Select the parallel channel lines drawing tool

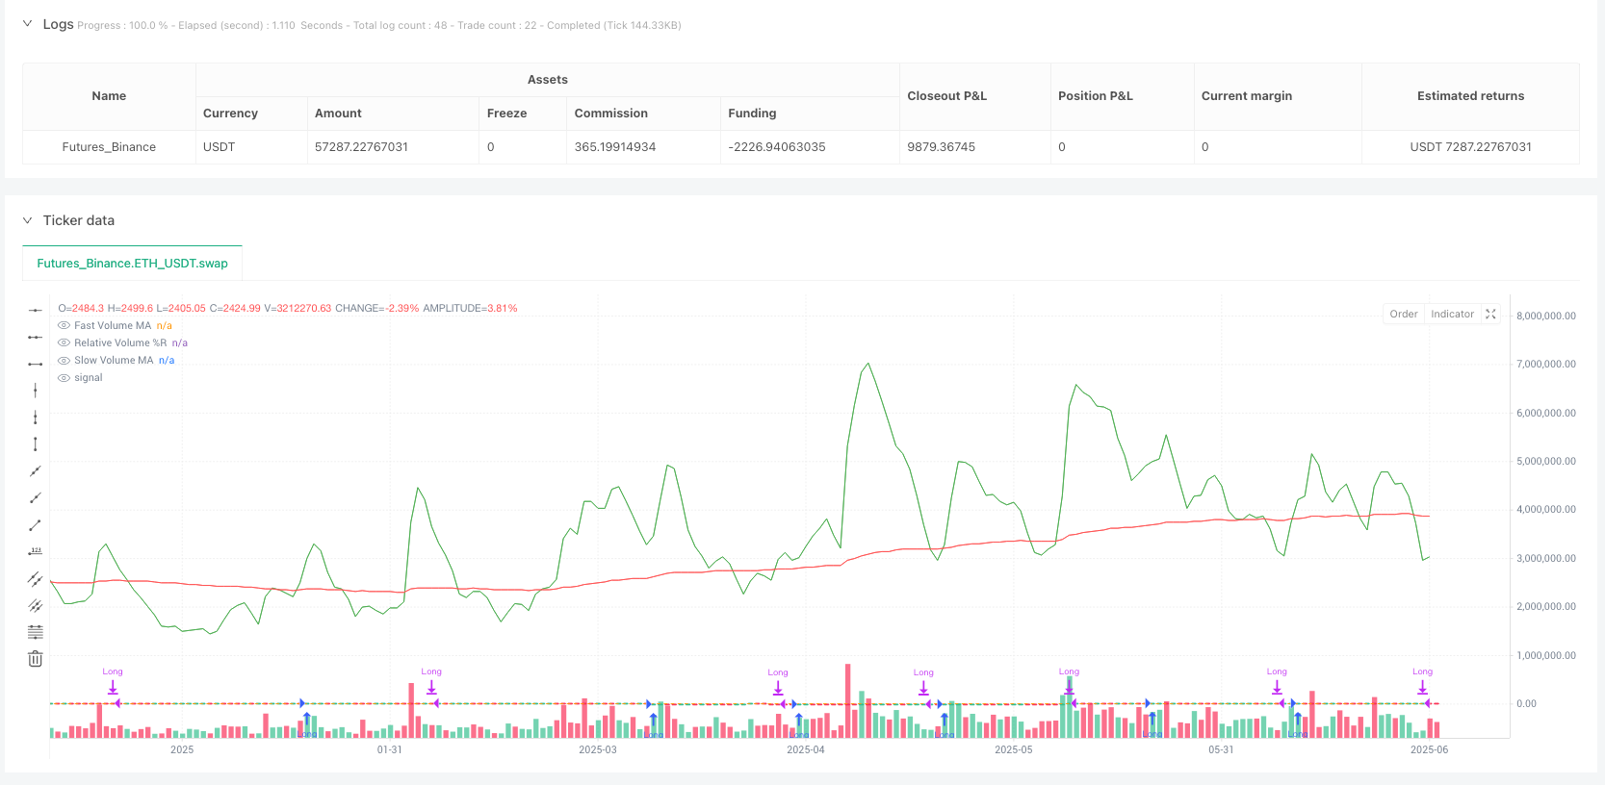[36, 579]
